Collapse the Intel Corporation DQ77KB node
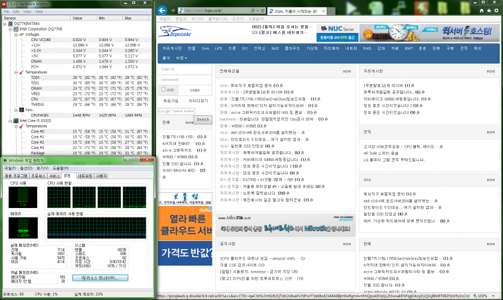 tap(11, 29)
